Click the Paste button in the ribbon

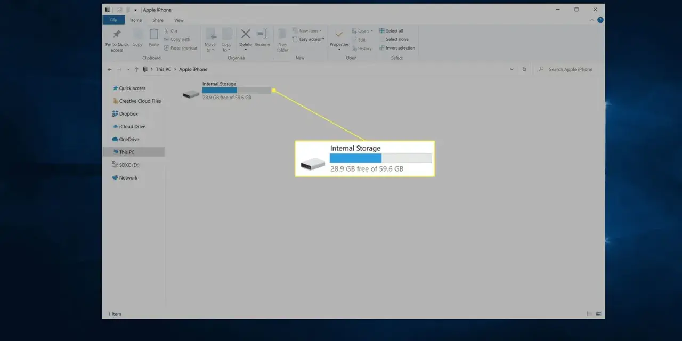tap(153, 38)
